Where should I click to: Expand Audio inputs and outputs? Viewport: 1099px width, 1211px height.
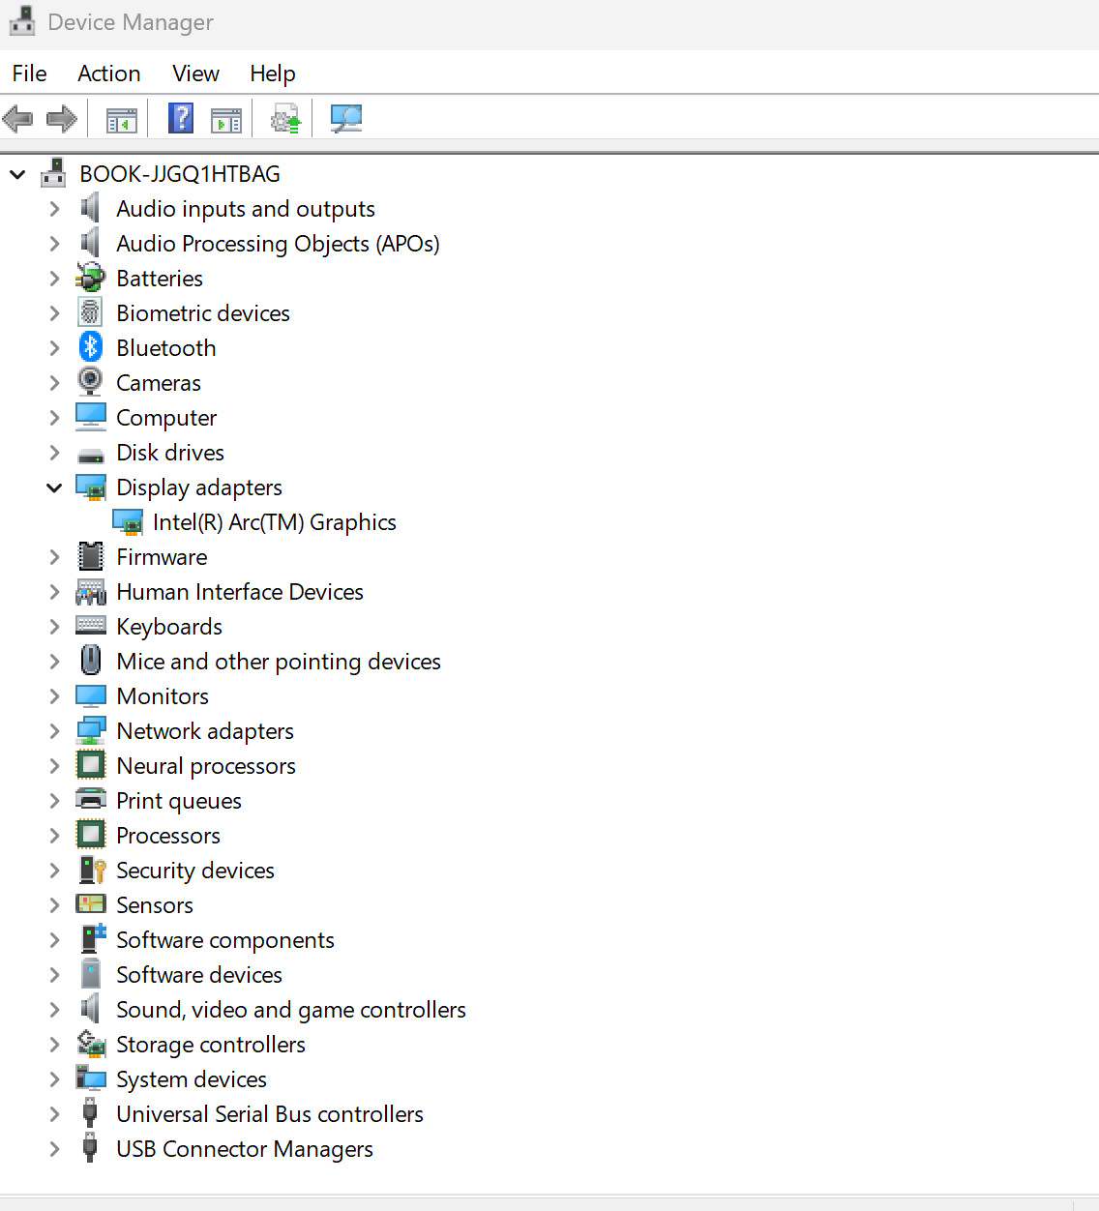coord(54,209)
